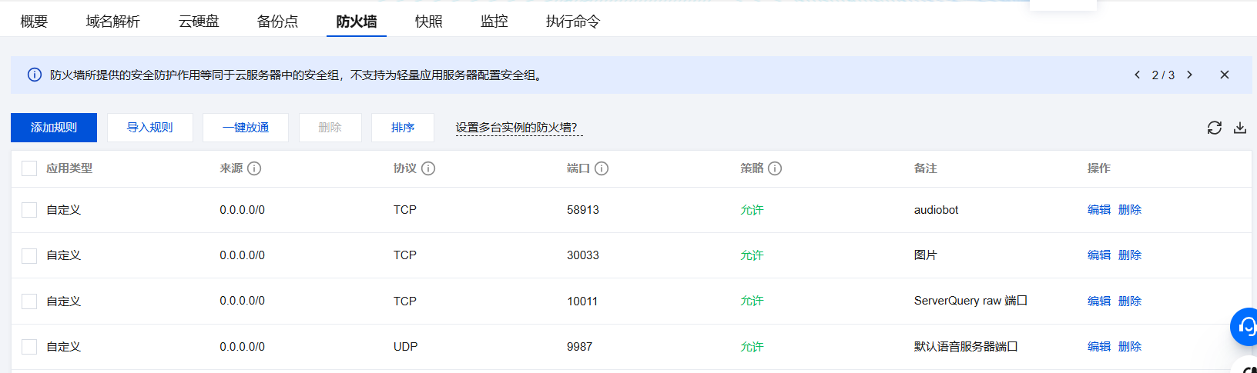Click the info icon next to 策略
1257x373 pixels.
pos(775,168)
